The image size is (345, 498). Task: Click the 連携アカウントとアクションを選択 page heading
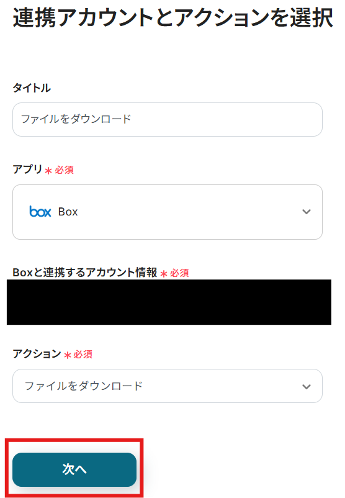tap(173, 17)
